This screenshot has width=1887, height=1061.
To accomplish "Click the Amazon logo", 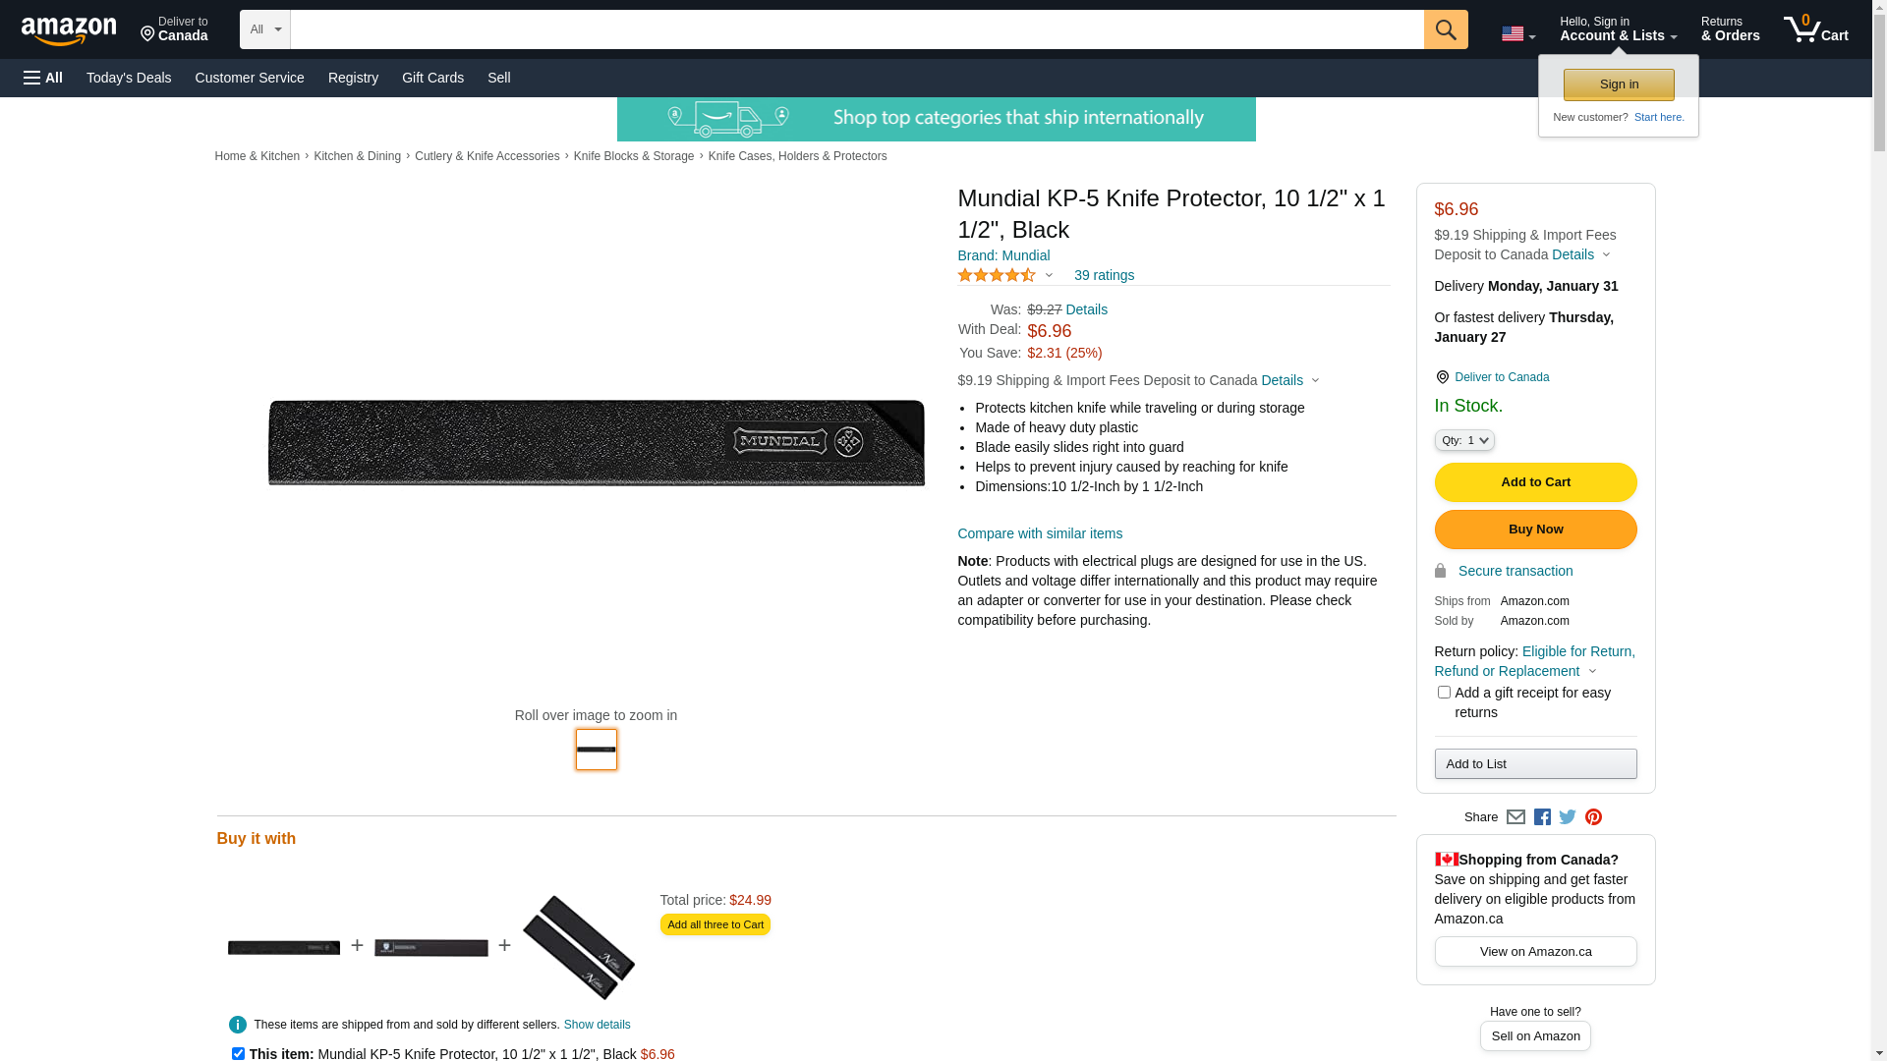I will 69,30.
